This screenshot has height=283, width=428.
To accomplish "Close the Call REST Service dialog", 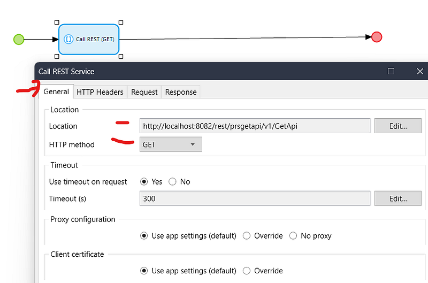I will pyautogui.click(x=419, y=71).
